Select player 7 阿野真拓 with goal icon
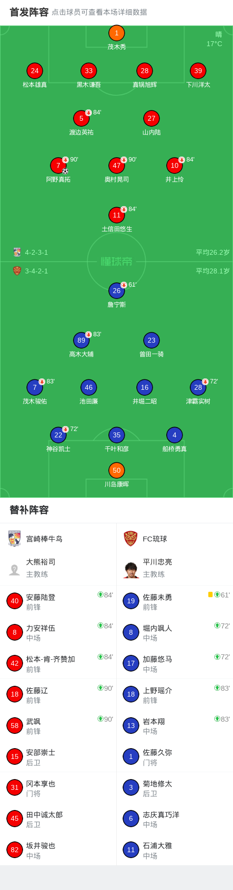This screenshot has height=890, width=233. pos(58,165)
